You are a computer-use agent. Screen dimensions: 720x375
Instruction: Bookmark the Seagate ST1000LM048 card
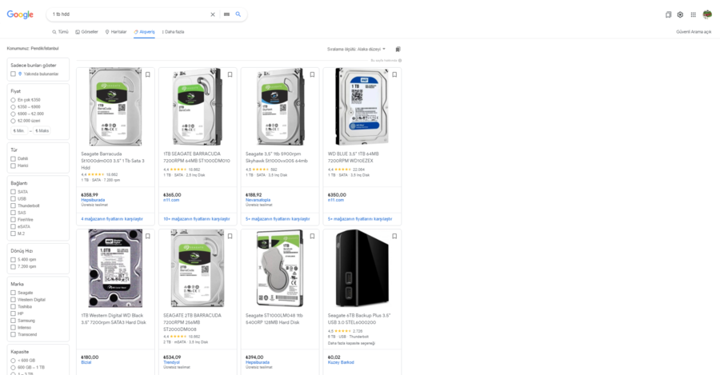312,236
